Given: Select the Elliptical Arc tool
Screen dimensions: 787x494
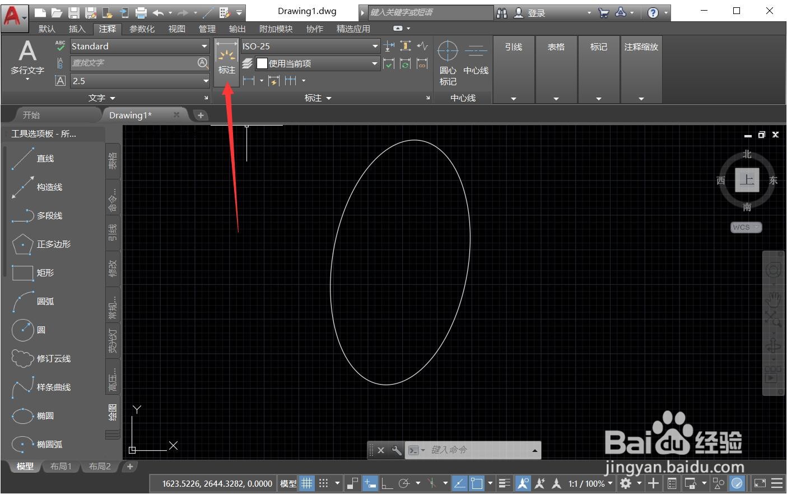Looking at the screenshot, I should click(x=38, y=445).
